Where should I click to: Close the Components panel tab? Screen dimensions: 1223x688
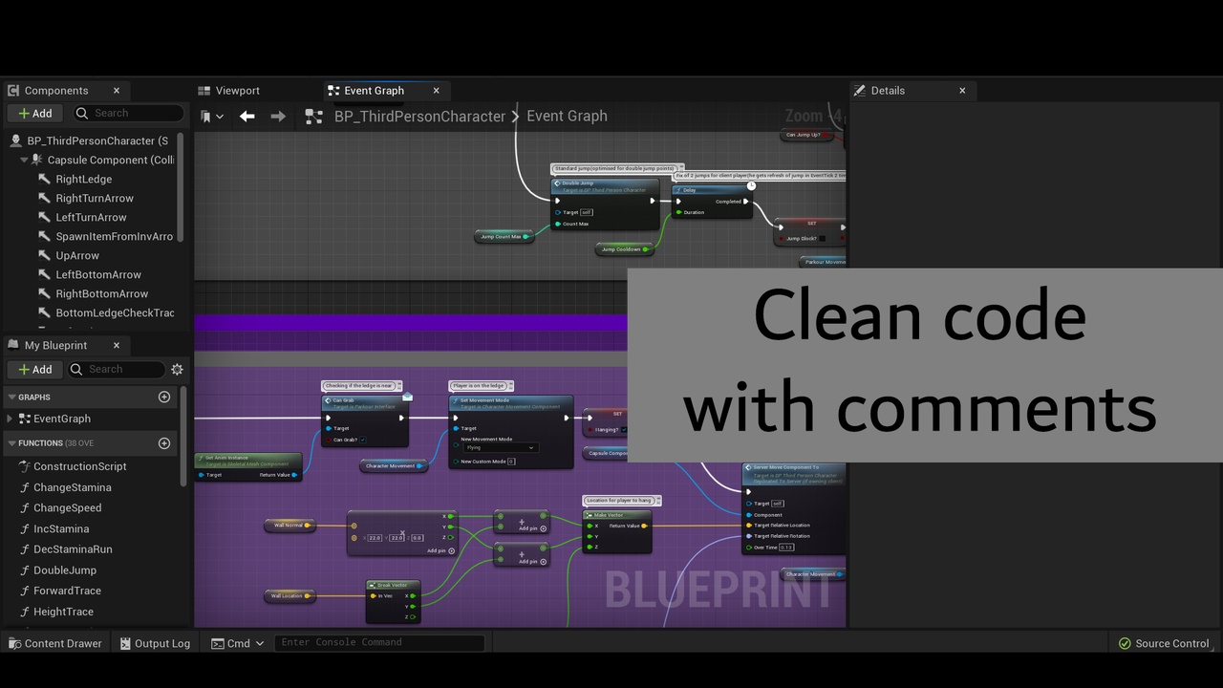tap(117, 91)
